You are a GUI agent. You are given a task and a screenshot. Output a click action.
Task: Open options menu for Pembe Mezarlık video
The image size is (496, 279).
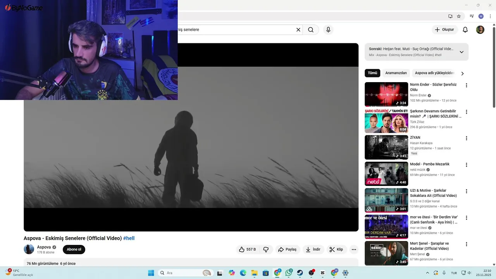(x=467, y=165)
